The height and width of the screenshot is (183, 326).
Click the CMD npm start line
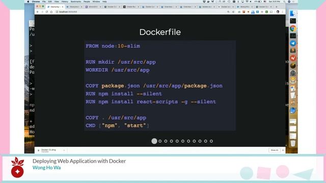point(117,126)
